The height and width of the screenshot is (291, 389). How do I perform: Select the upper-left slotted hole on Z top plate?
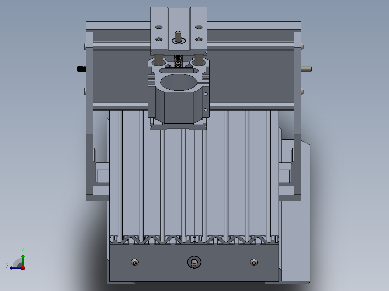[158, 27]
